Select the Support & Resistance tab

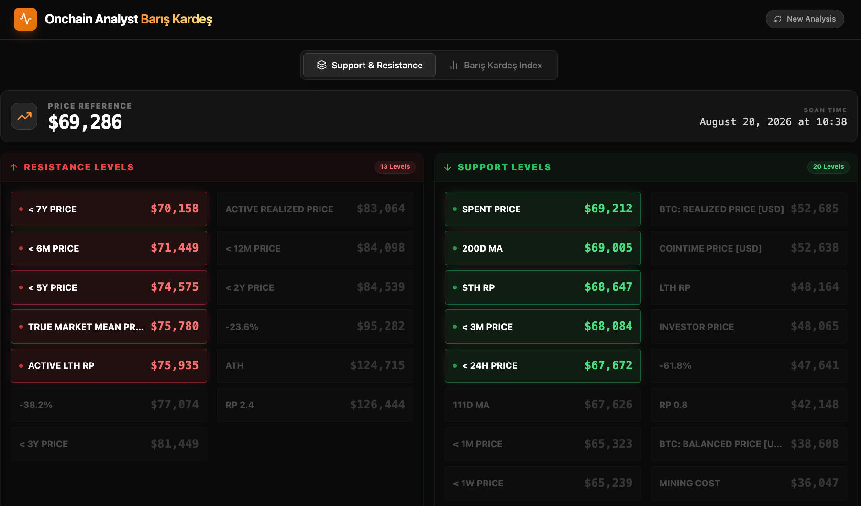click(369, 65)
